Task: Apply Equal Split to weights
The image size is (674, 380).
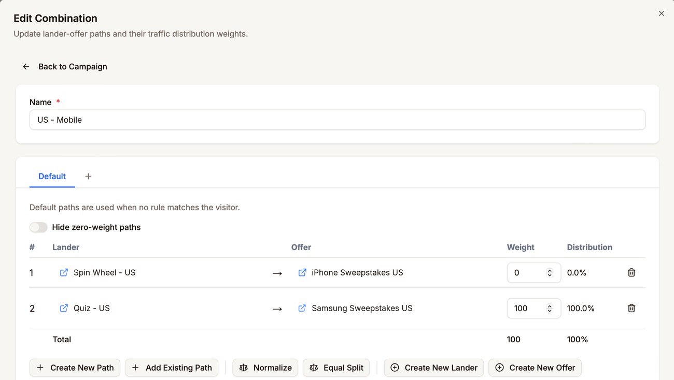Action: (336, 368)
